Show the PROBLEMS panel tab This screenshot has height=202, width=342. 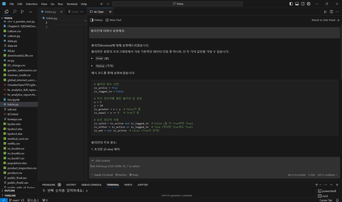tap(52, 185)
